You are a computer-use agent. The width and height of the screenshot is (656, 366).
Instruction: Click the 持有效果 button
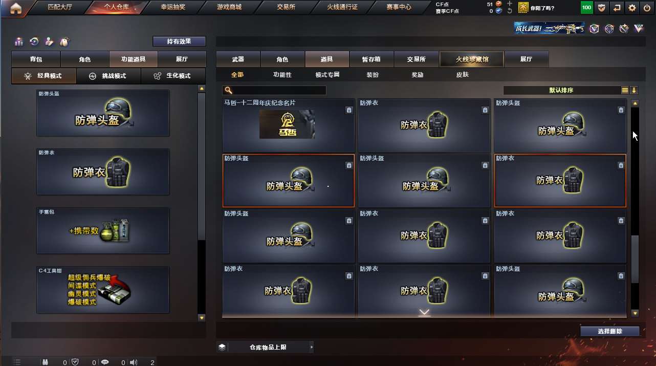(x=179, y=41)
